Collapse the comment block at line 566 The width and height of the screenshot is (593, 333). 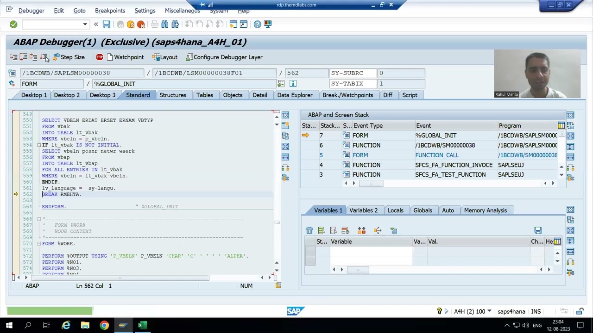click(39, 219)
